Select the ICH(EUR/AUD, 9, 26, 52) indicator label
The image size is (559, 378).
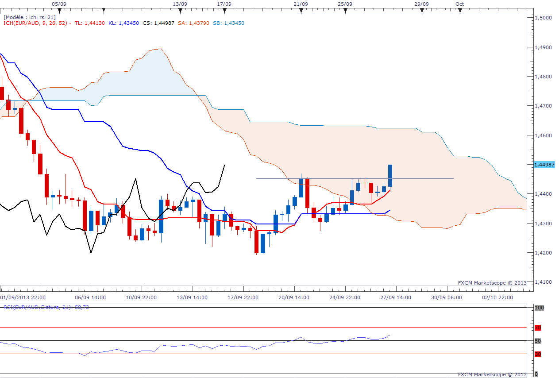[36, 23]
